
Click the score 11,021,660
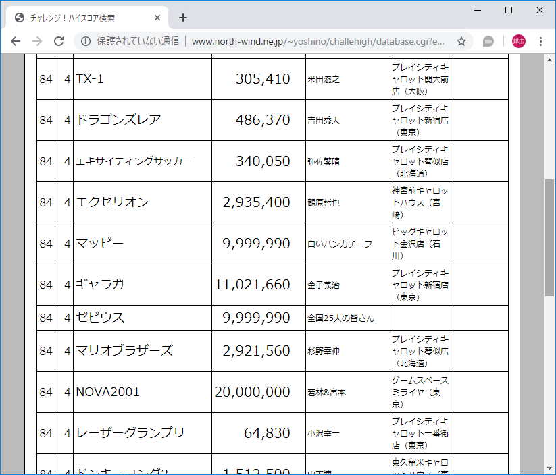(x=253, y=285)
